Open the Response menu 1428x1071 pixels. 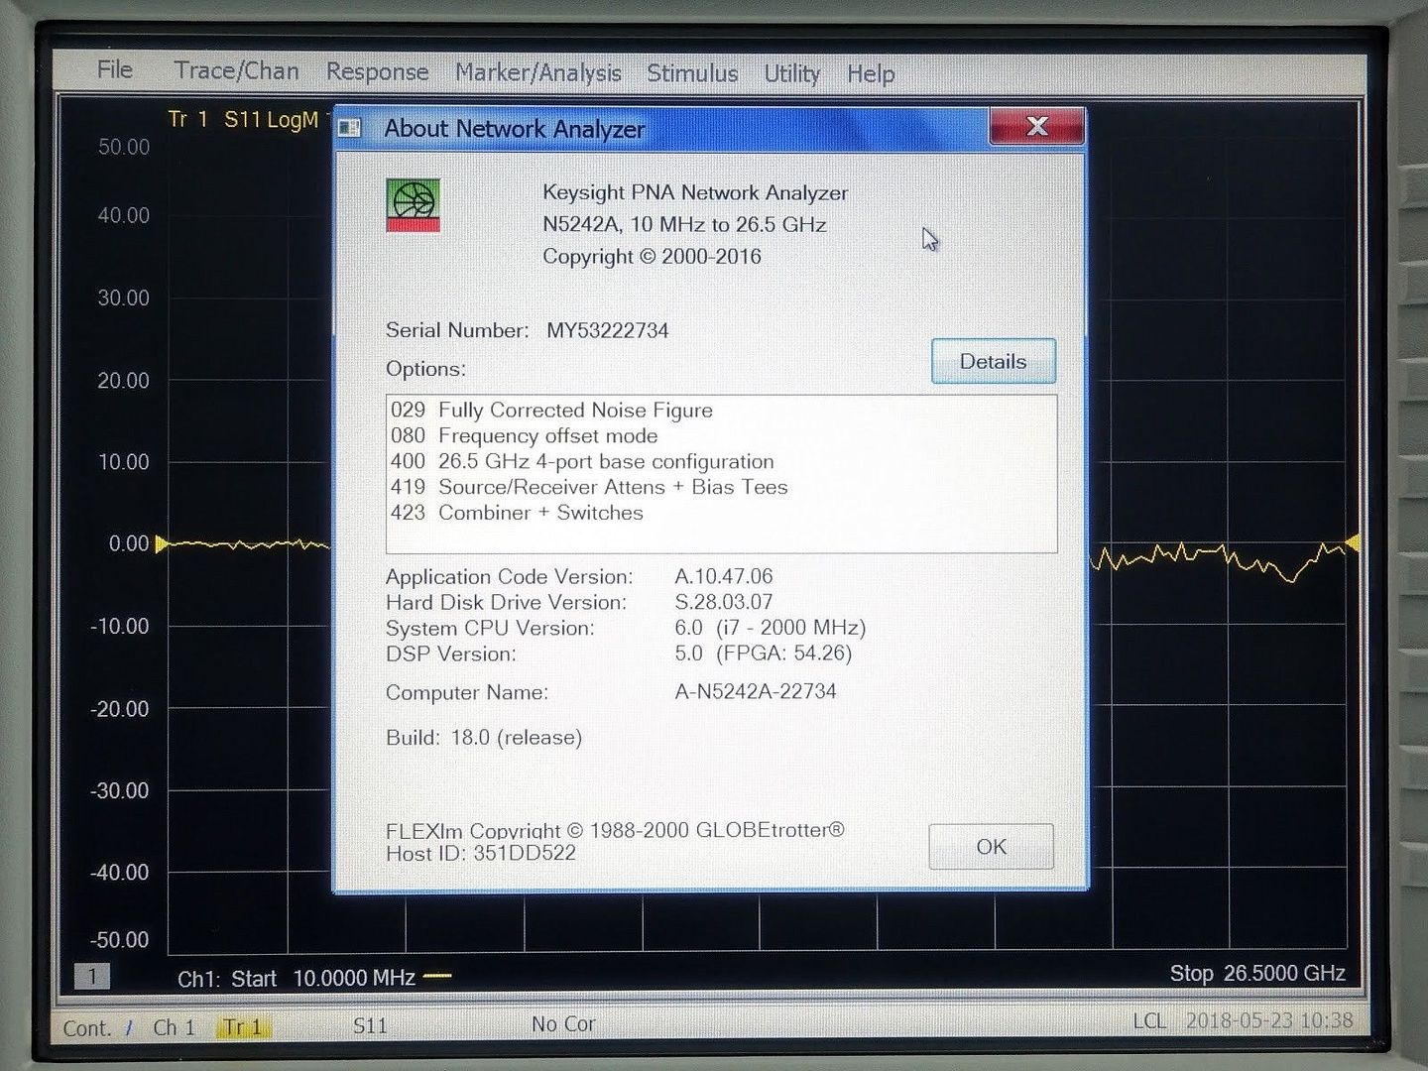click(x=377, y=72)
